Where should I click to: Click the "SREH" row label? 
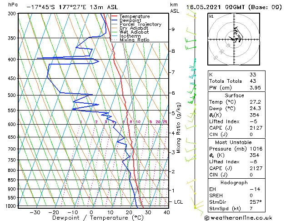tap(216, 196)
